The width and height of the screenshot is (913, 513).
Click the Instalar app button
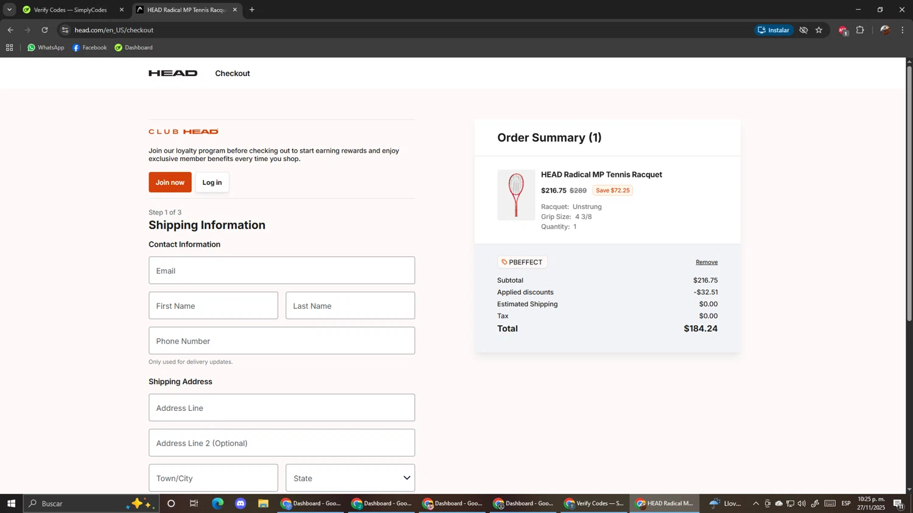pos(774,30)
